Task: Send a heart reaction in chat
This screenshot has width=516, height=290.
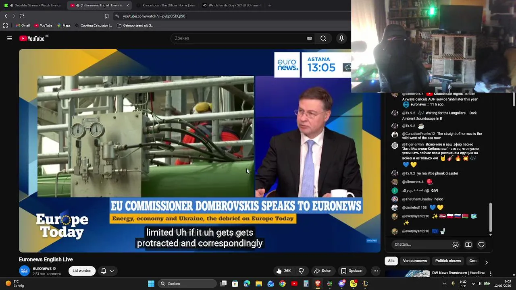Action: coord(481,244)
